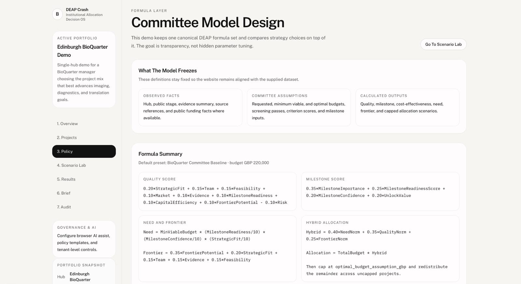This screenshot has width=521, height=284.
Task: Select the Need and Frontier formula card
Action: [217, 249]
